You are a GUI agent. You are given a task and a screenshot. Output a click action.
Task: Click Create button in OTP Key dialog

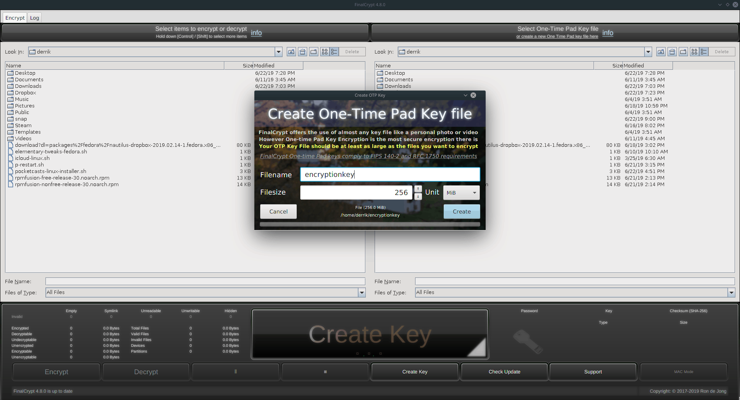click(x=462, y=212)
